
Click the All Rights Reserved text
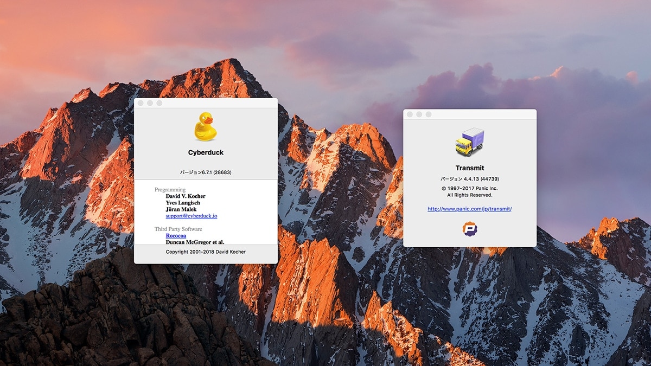(470, 195)
